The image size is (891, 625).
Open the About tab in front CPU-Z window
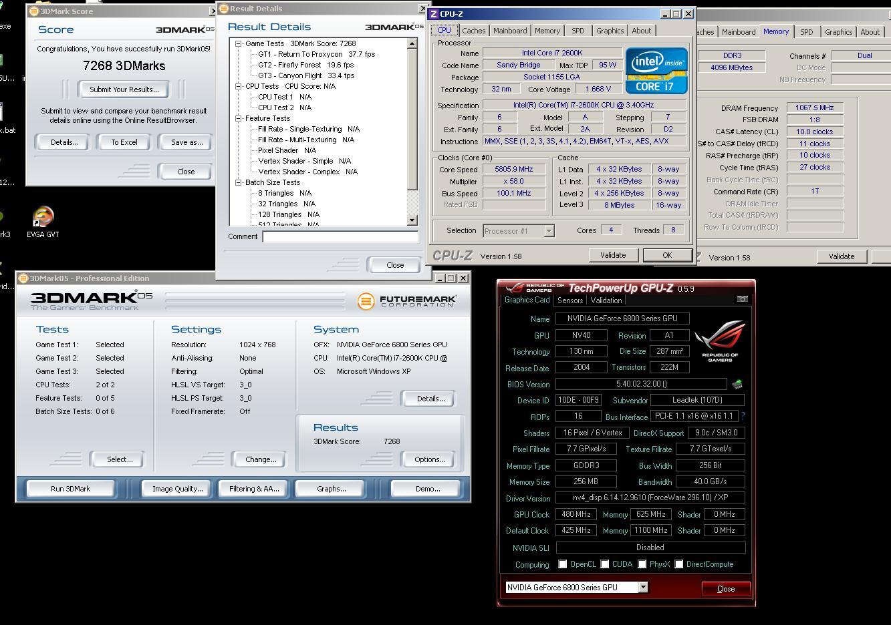(642, 31)
